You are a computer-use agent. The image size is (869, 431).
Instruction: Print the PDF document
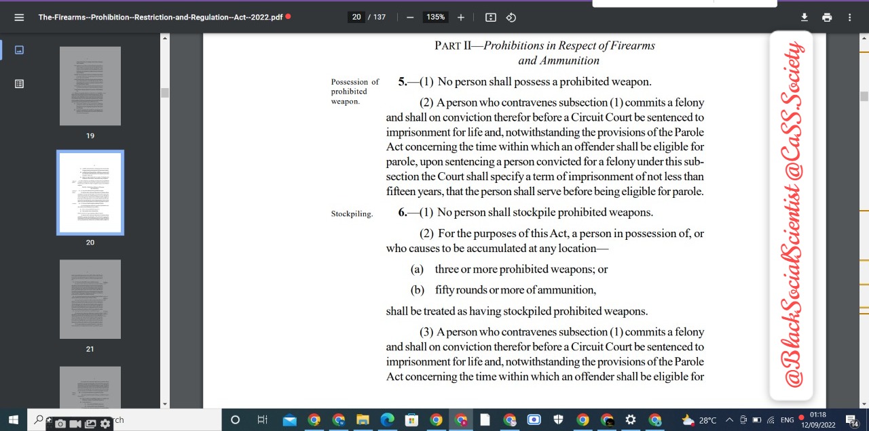(x=827, y=17)
